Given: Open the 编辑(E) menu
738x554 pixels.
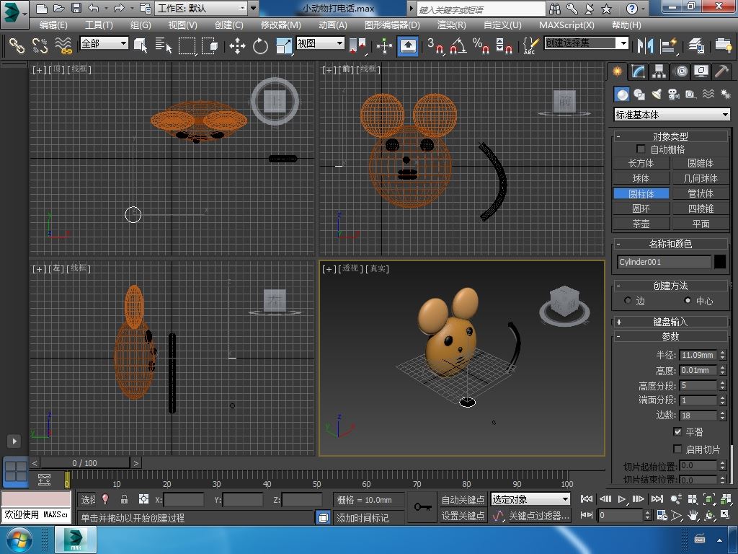Looking at the screenshot, I should (53, 25).
